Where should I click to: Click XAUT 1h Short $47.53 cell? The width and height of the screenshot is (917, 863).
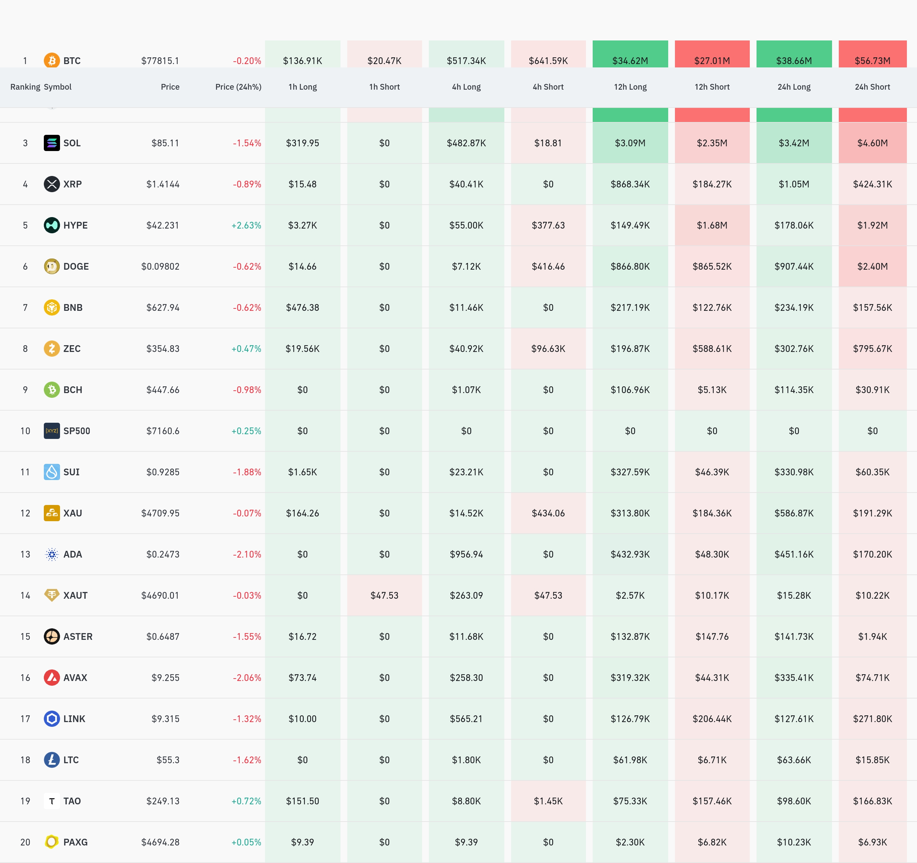(x=384, y=595)
